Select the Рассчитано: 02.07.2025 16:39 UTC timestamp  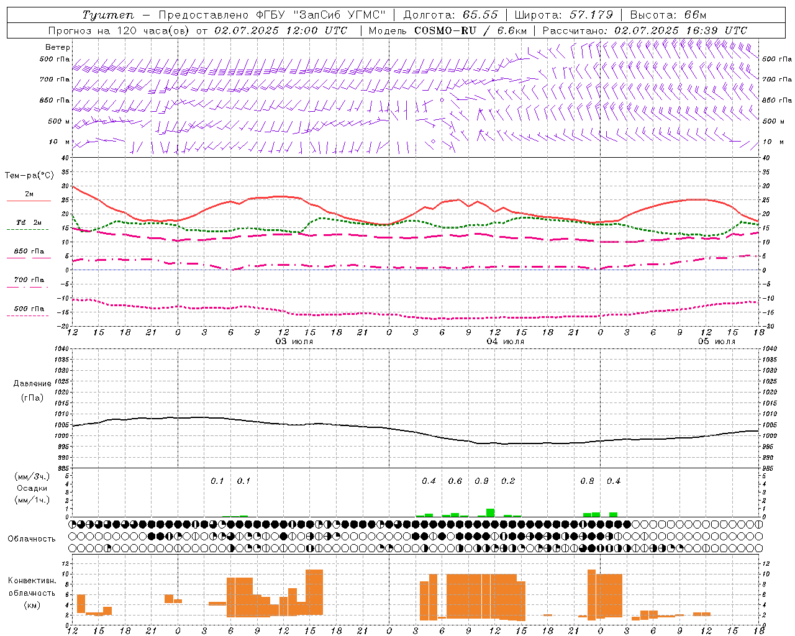[x=645, y=30]
